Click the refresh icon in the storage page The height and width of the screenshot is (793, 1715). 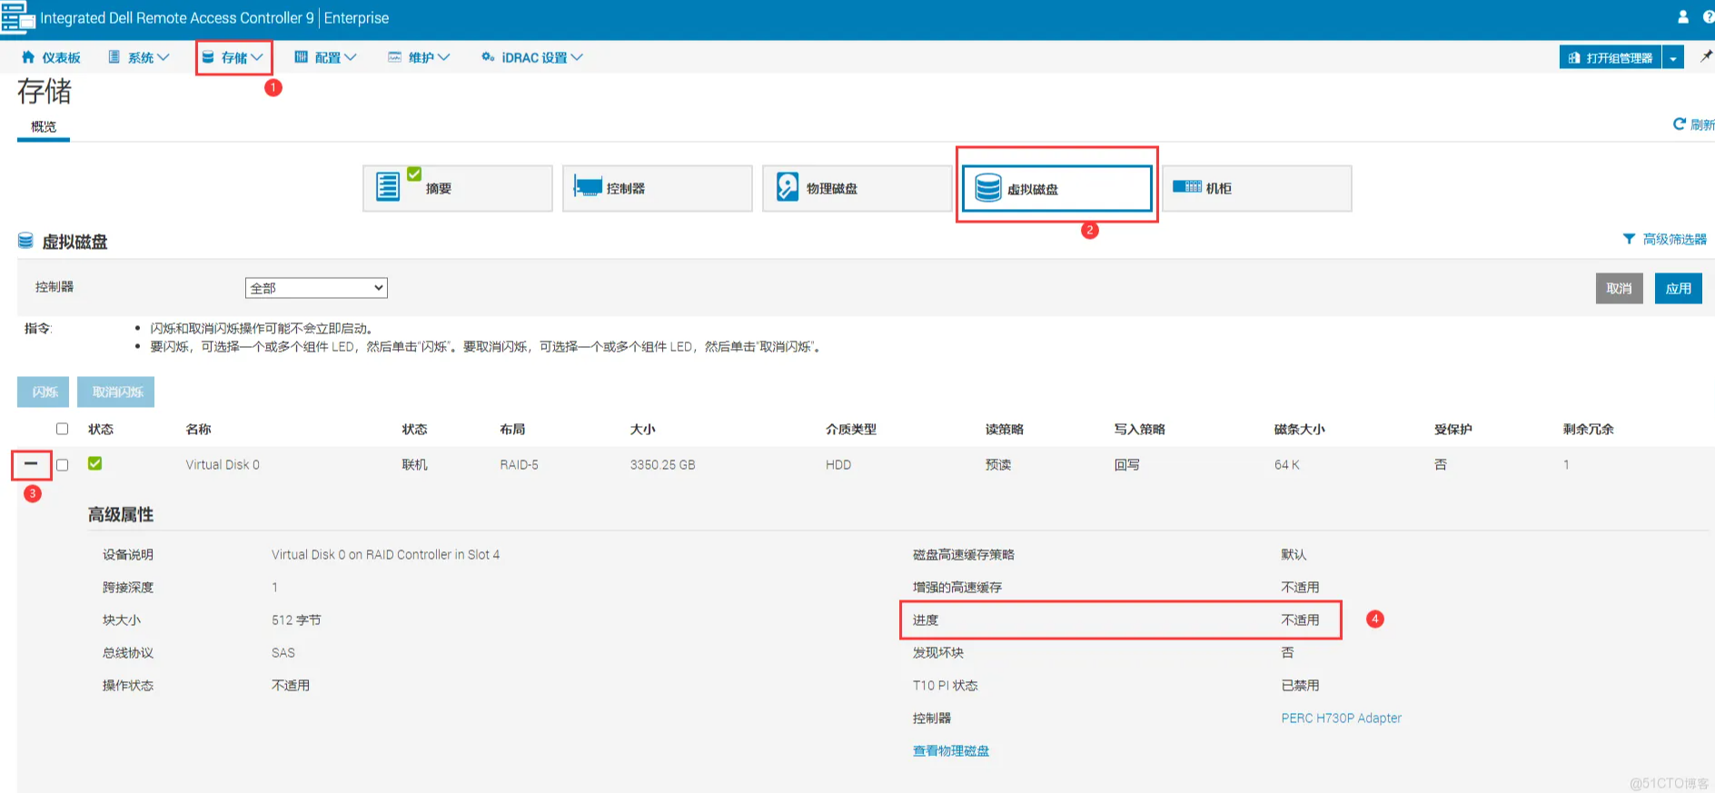(x=1680, y=124)
